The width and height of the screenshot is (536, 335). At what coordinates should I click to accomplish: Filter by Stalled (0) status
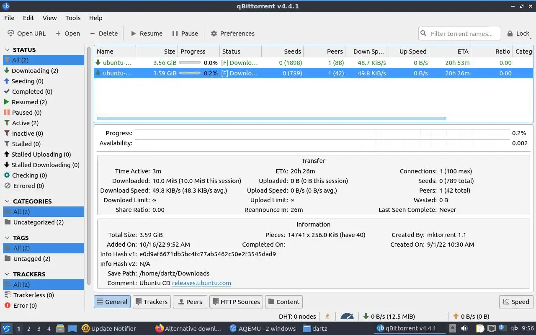[44, 144]
